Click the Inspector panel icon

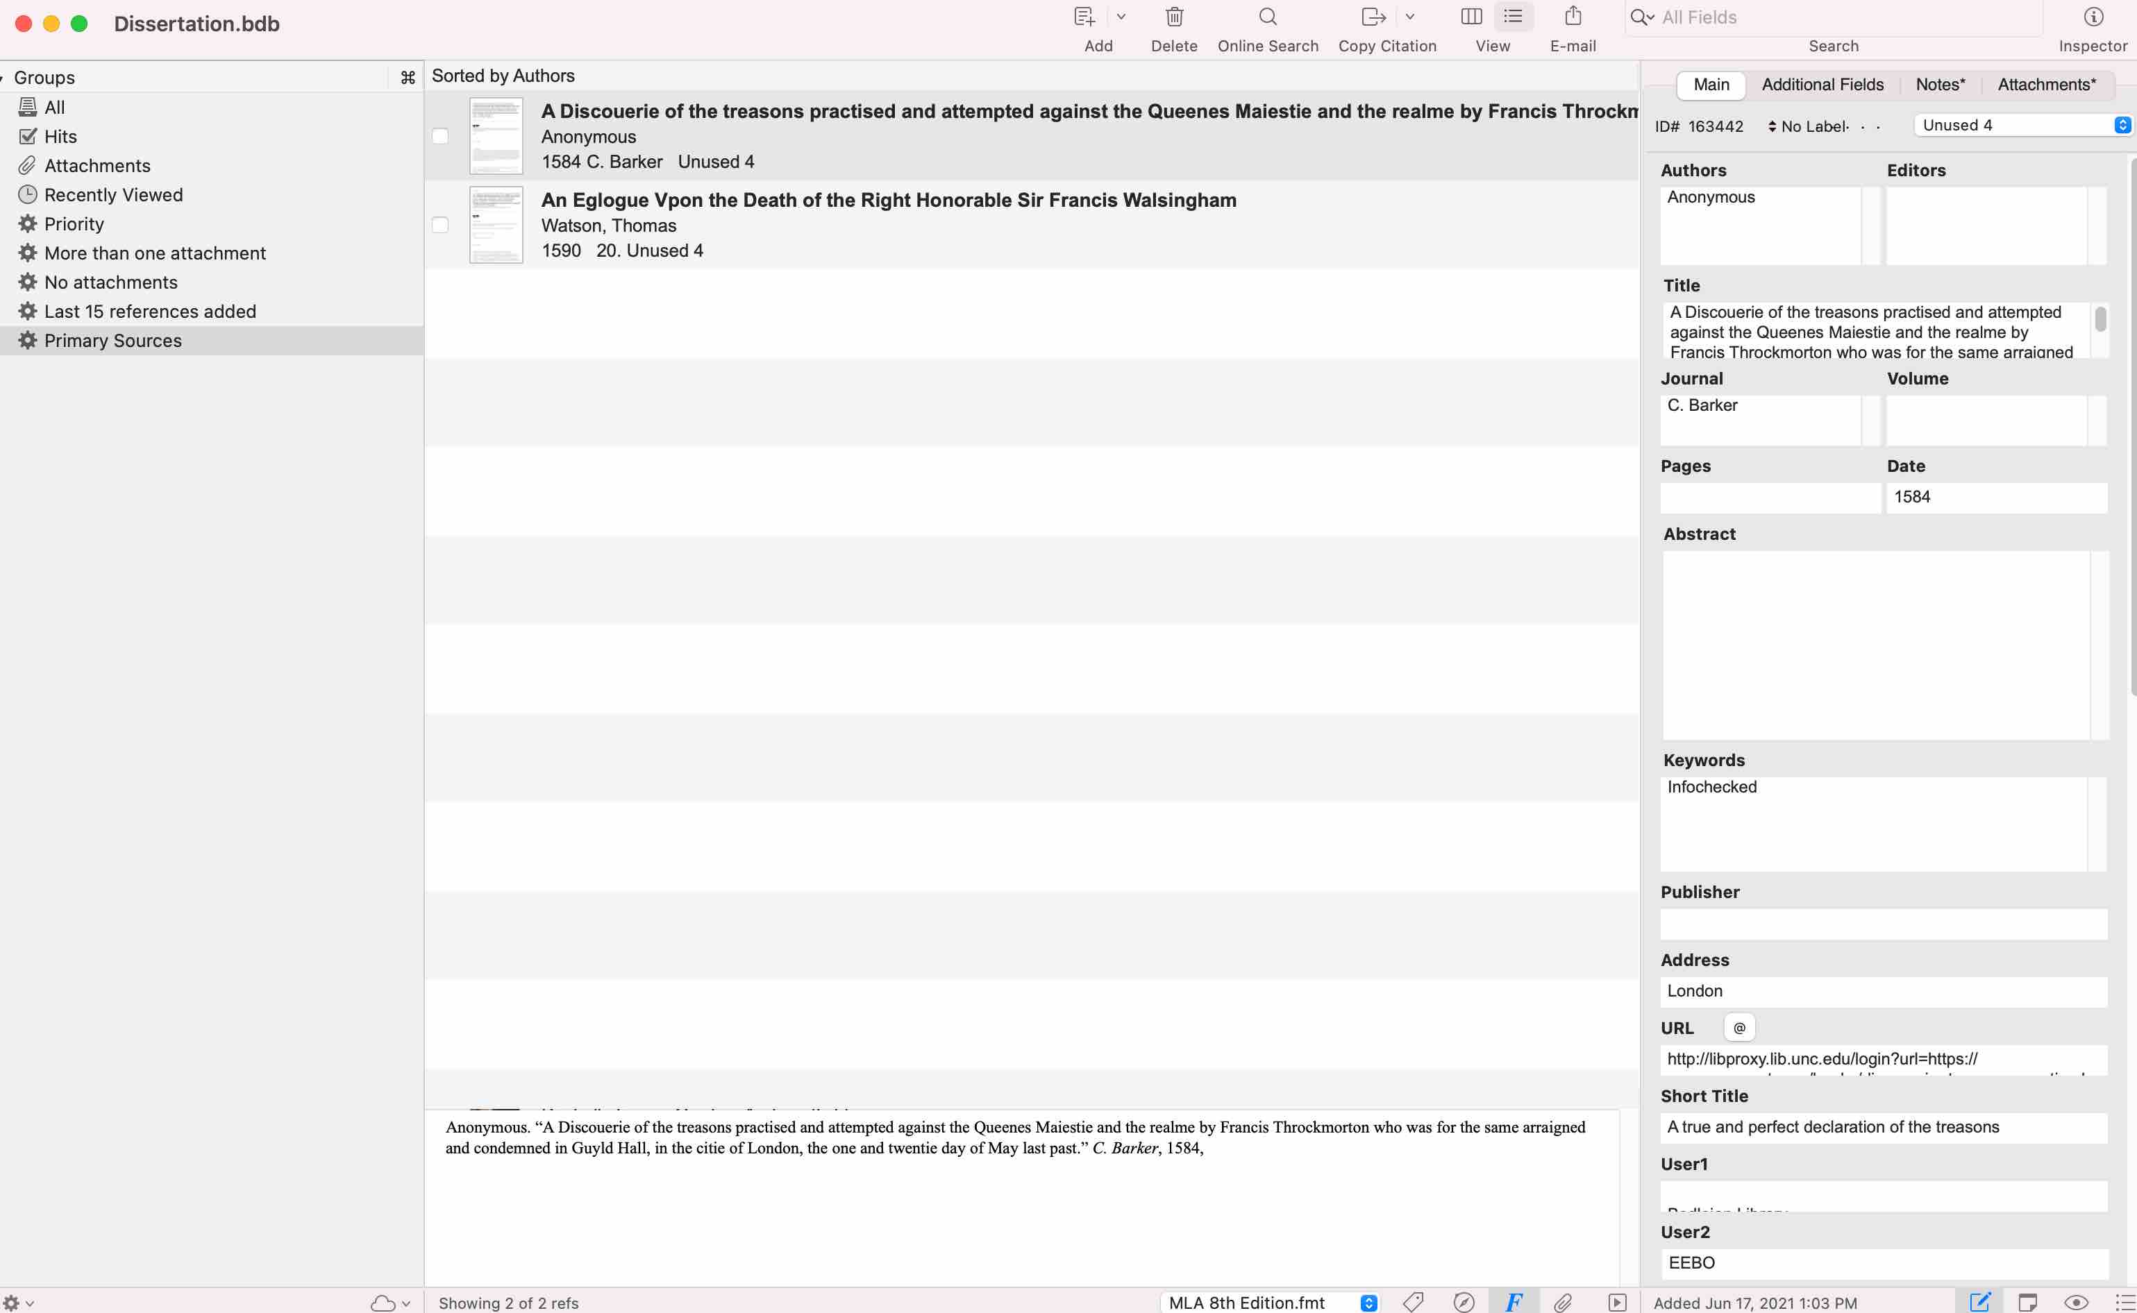pos(2093,17)
